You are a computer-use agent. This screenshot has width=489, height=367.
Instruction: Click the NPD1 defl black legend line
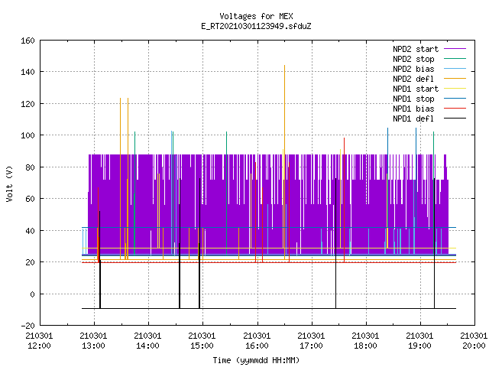coord(455,119)
